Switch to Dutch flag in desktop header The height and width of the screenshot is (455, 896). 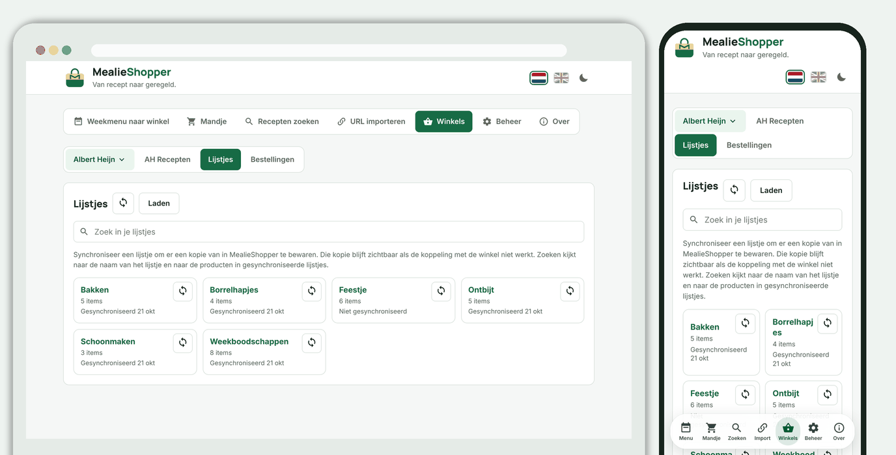pyautogui.click(x=539, y=78)
